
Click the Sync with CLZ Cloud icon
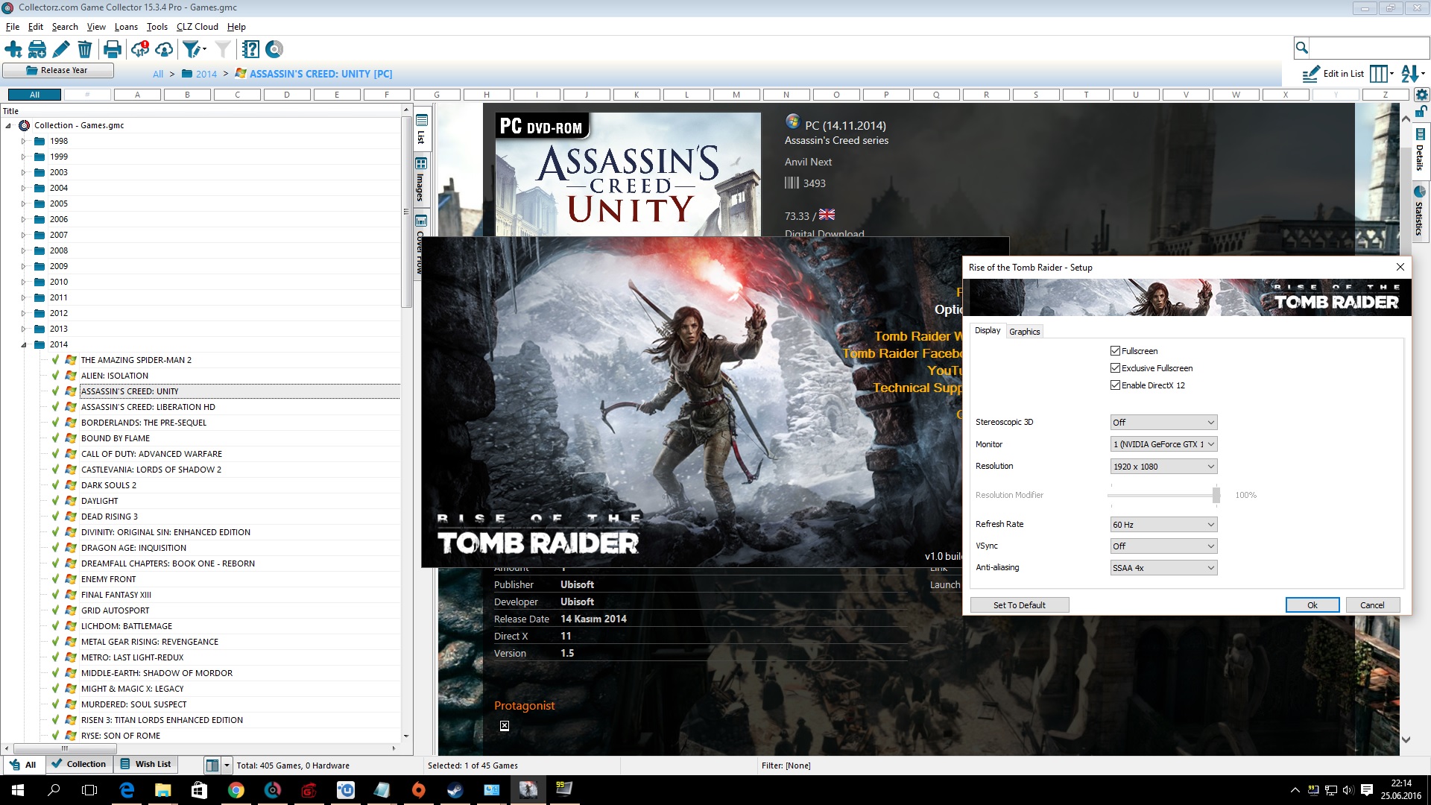click(x=140, y=49)
